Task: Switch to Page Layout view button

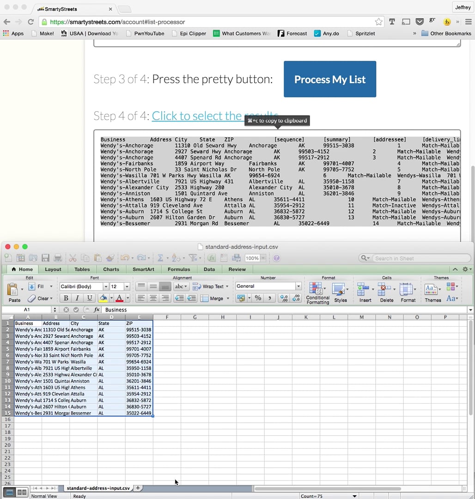Action: [22, 493]
